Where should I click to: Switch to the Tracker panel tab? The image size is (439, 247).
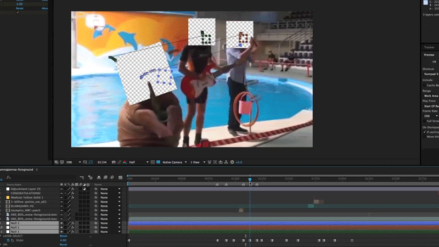[429, 47]
